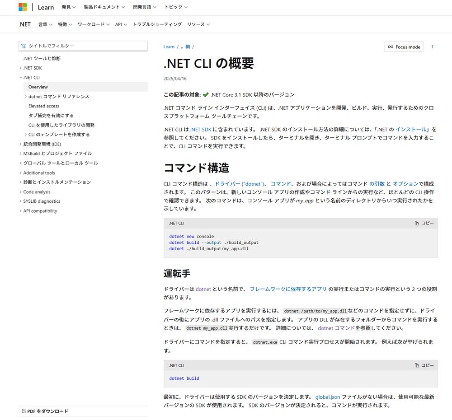
Task: Copy the first .NET CLI code block
Action: click(x=424, y=223)
